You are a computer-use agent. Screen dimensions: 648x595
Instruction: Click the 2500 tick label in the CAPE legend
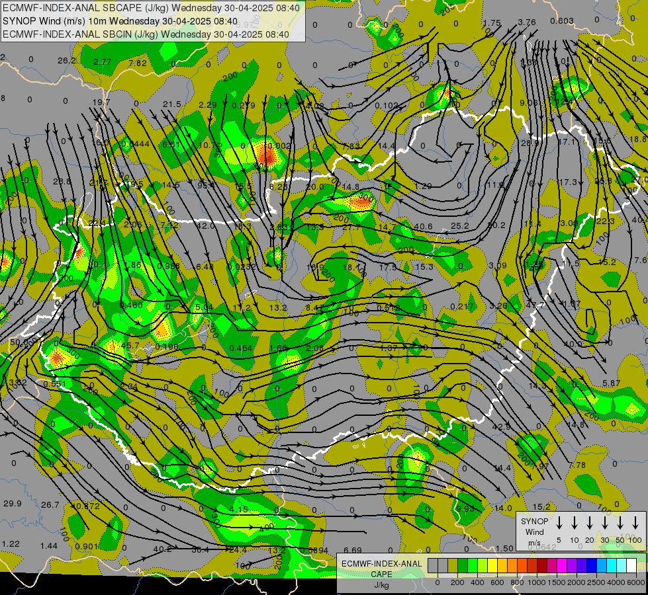[596, 582]
